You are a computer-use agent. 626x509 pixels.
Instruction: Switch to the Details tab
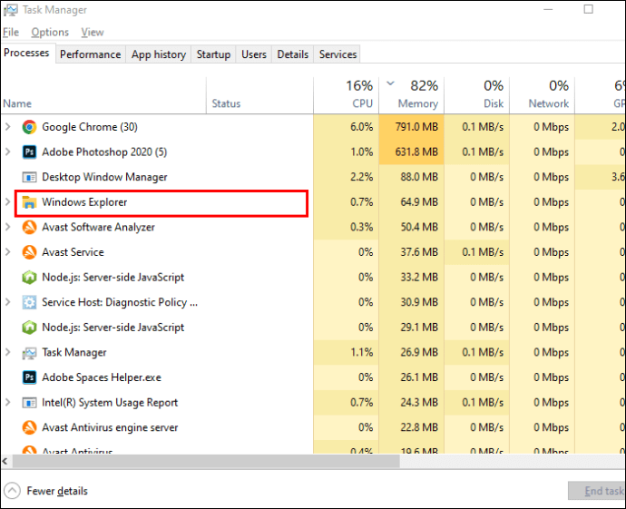293,54
